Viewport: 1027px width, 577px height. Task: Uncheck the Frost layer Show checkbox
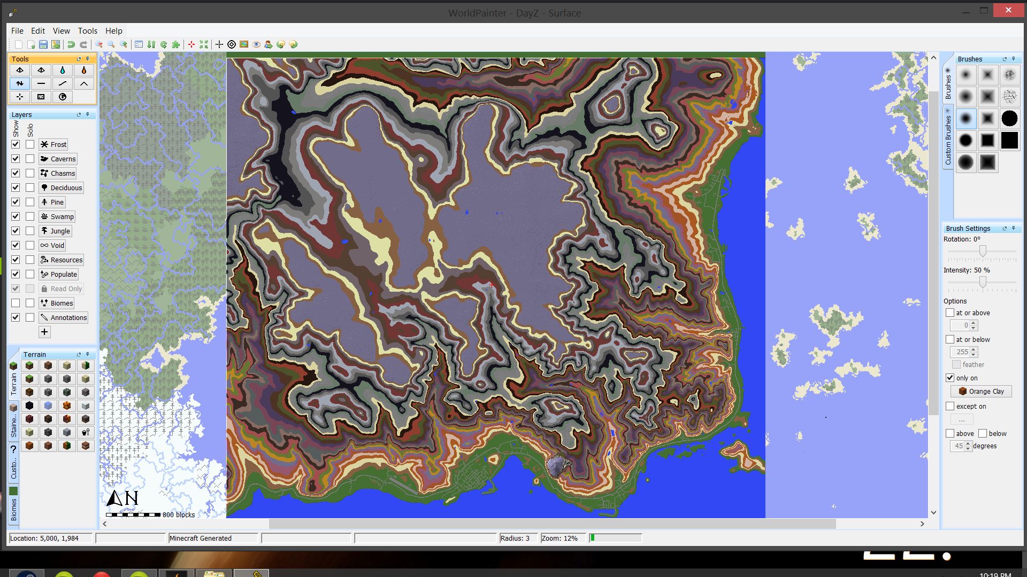pos(15,144)
